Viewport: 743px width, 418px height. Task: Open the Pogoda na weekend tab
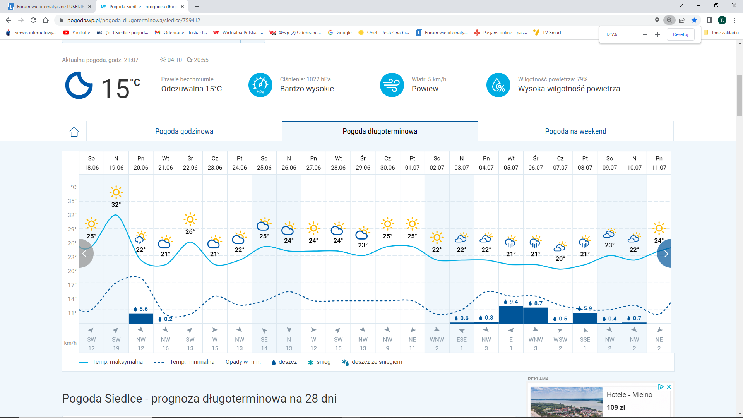click(x=575, y=132)
